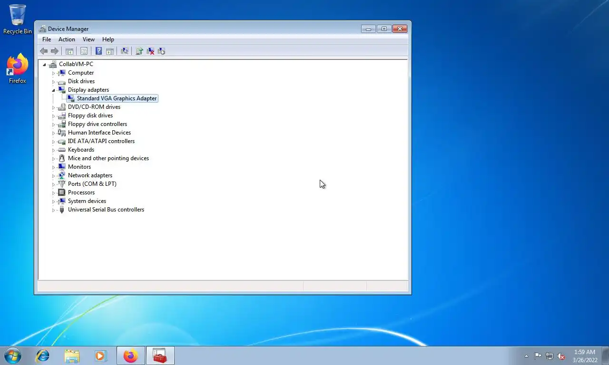
Task: Click the Standard VGA Graphics Adapter device icon
Action: (x=70, y=98)
